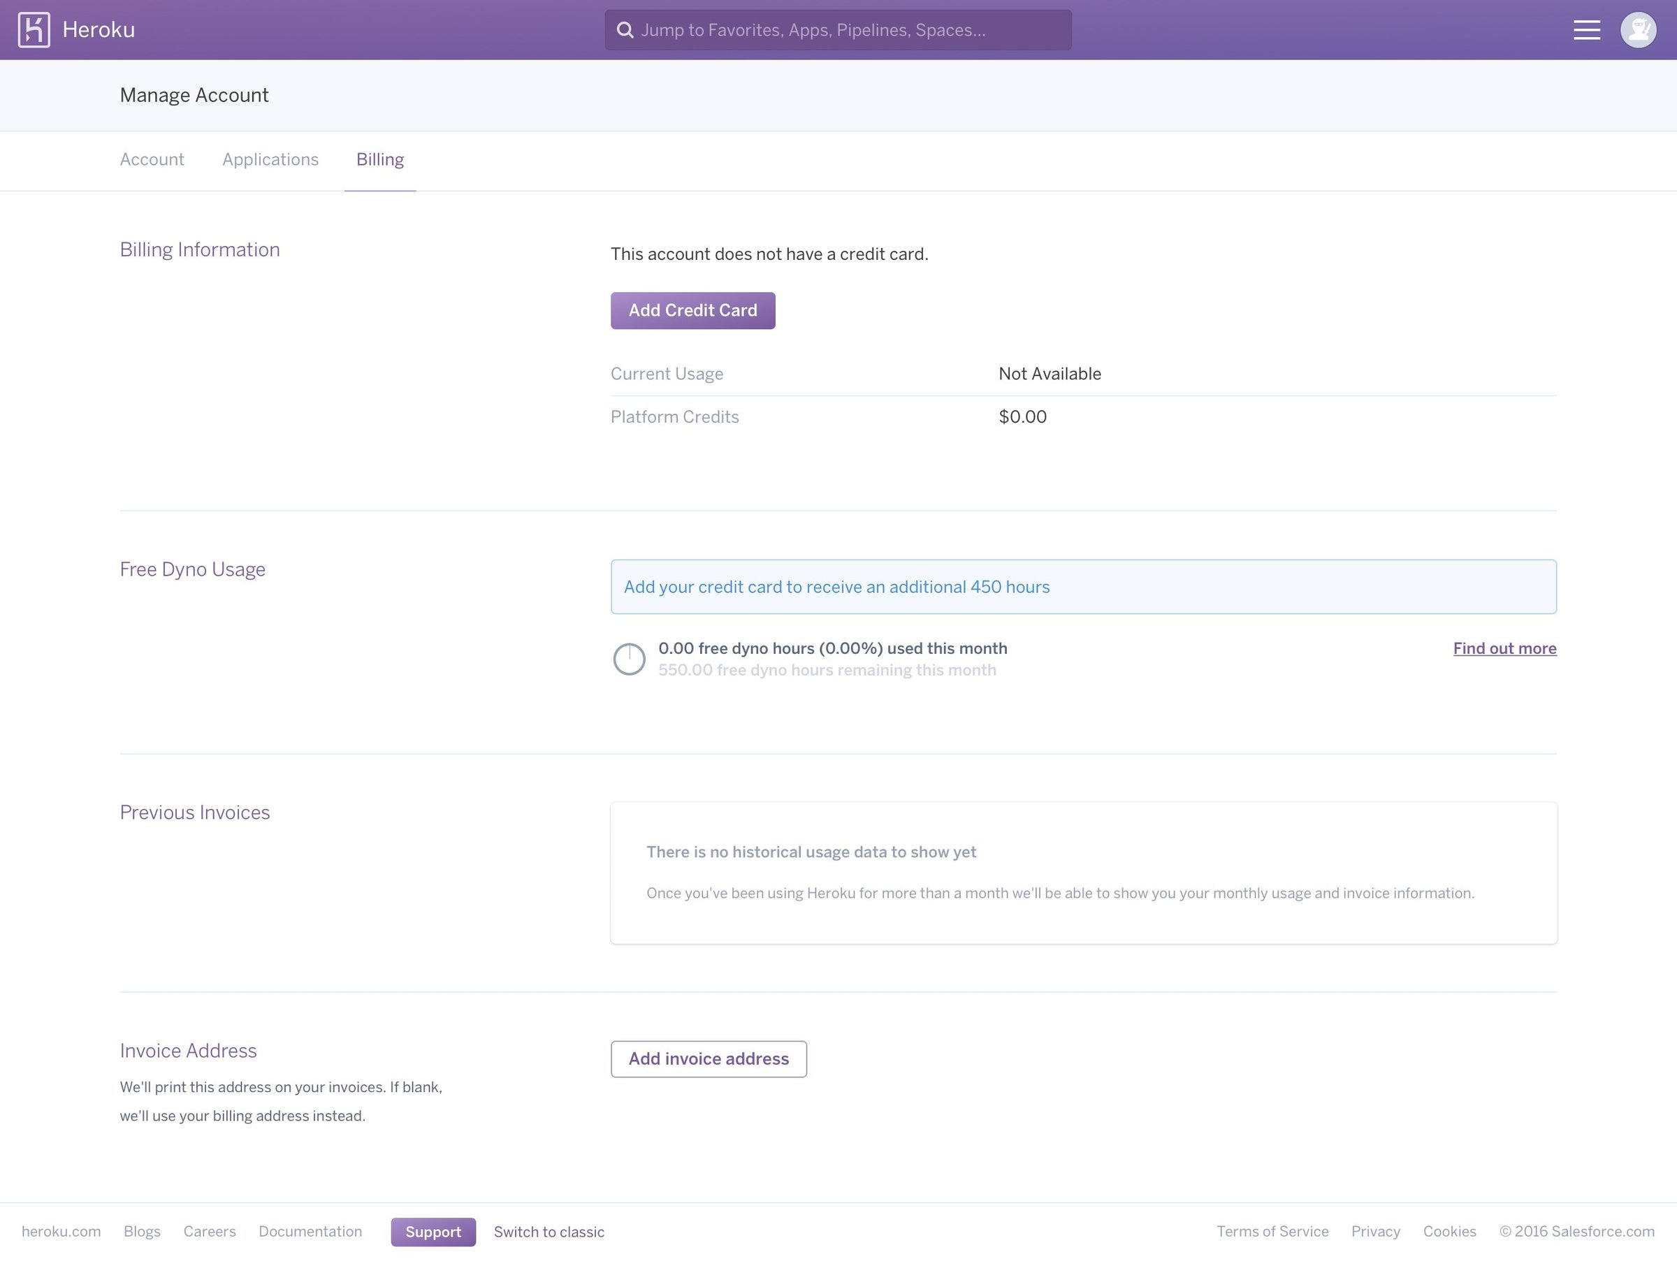This screenshot has height=1261, width=1677.
Task: Click '550.00 free dyno hours remaining' text
Action: coord(827,670)
